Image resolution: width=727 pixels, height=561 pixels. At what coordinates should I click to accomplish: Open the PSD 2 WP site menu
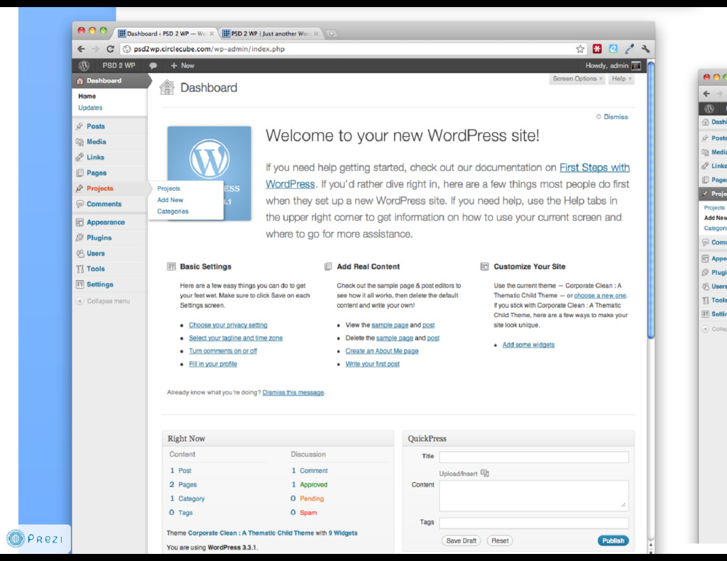[119, 66]
